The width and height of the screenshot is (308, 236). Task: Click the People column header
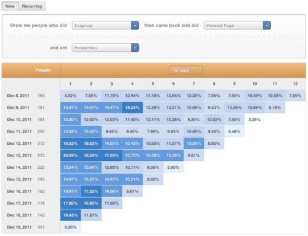coord(43,70)
